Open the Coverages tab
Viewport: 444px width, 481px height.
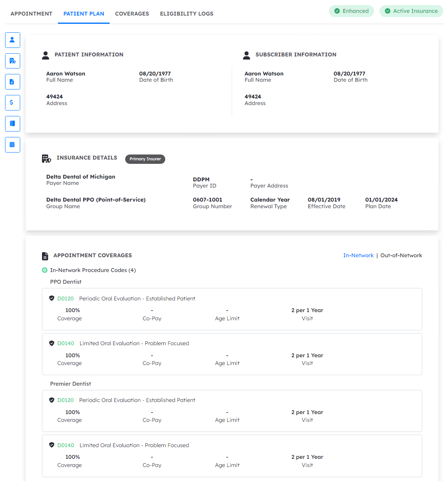[132, 14]
